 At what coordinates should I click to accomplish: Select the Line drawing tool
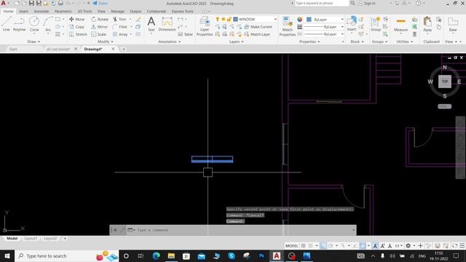pyautogui.click(x=7, y=24)
